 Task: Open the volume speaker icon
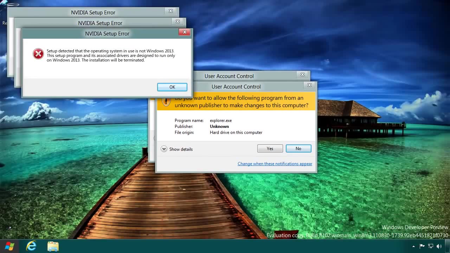click(x=439, y=246)
